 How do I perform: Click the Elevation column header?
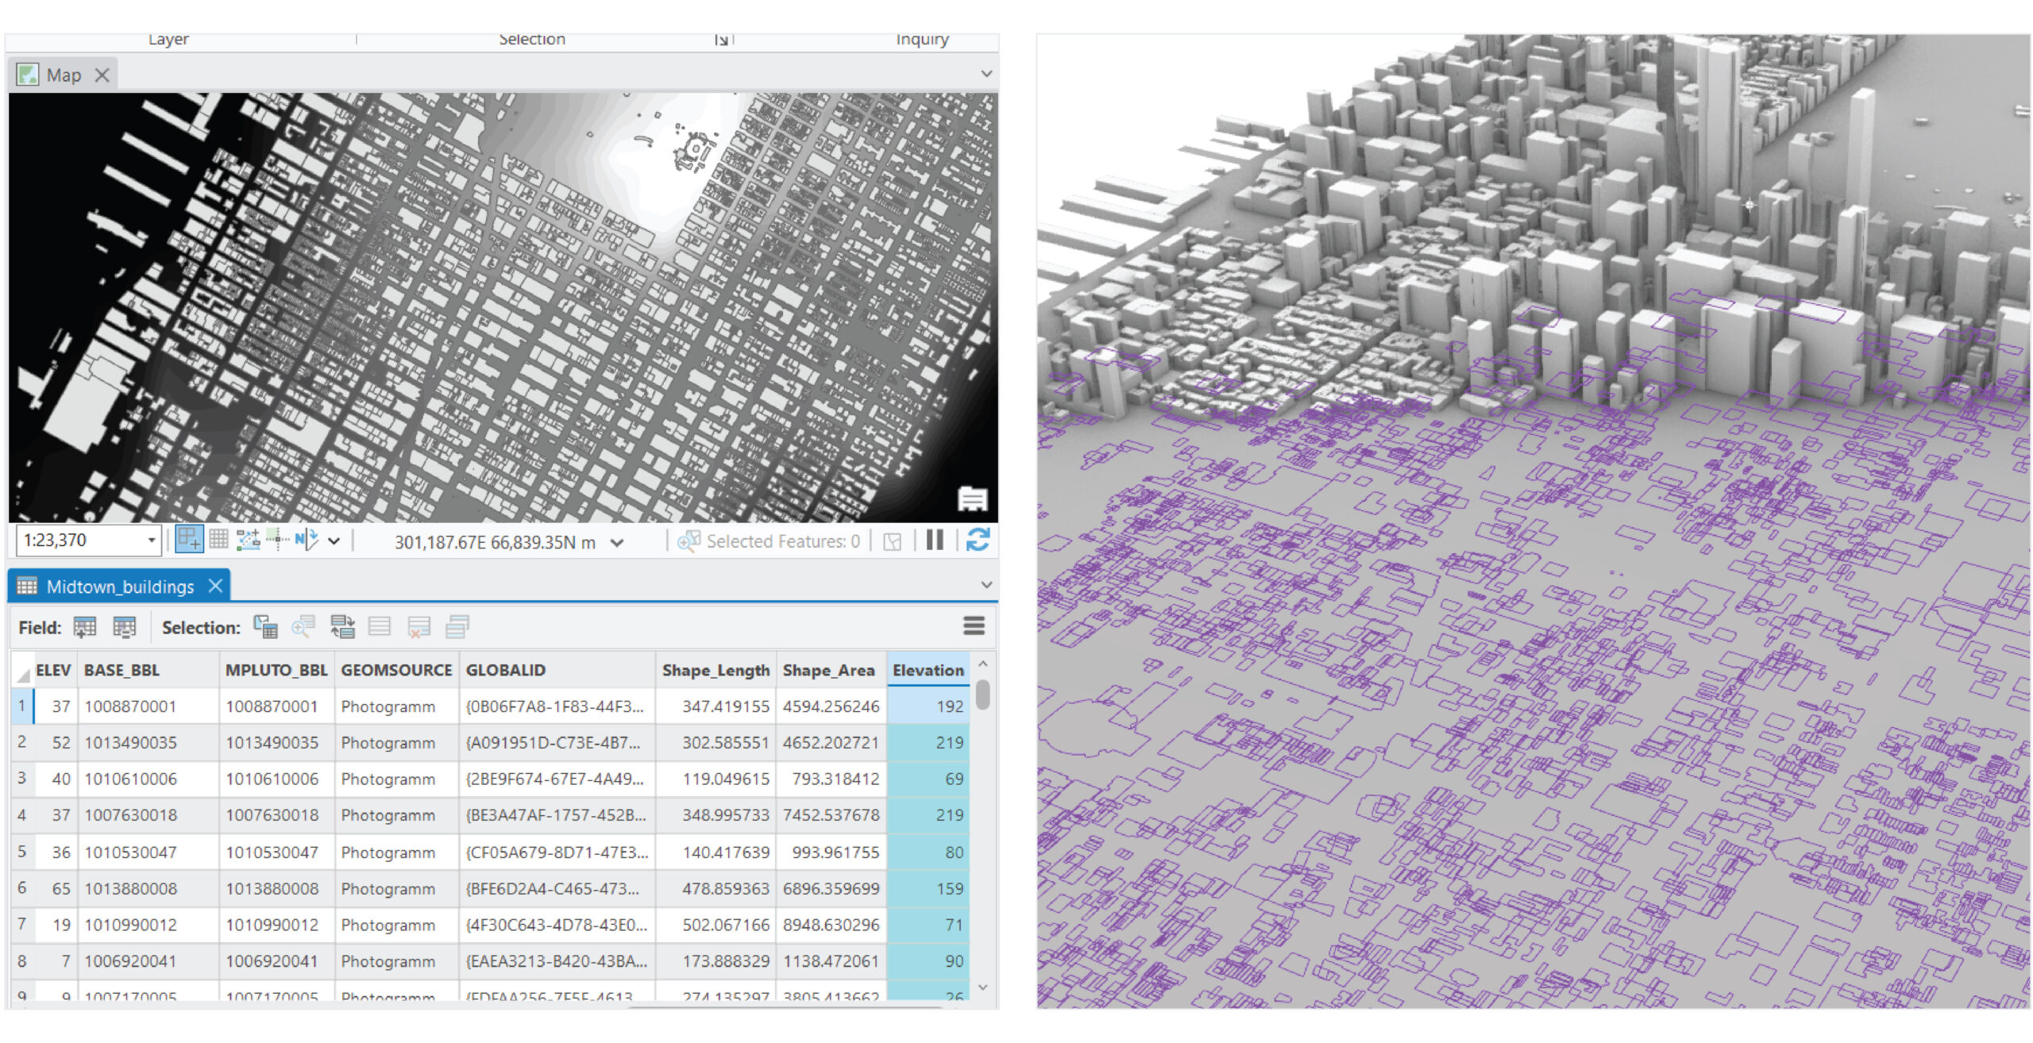tap(928, 670)
